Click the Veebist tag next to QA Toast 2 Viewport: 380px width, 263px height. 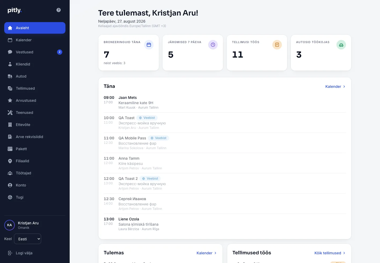click(x=150, y=179)
